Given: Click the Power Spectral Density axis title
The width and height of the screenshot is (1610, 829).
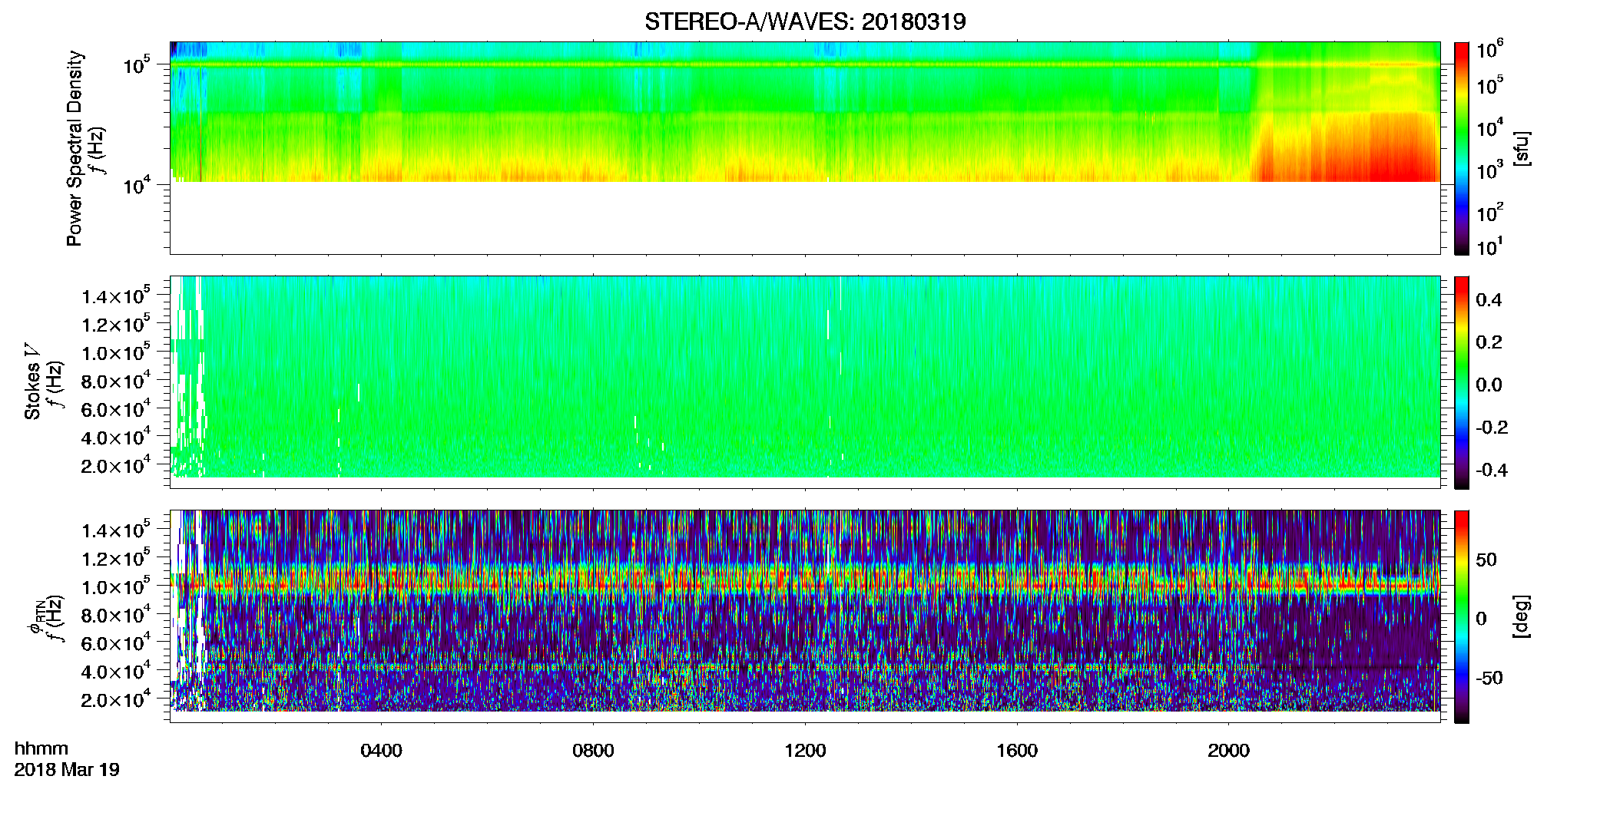Looking at the screenshot, I should pyautogui.click(x=75, y=148).
